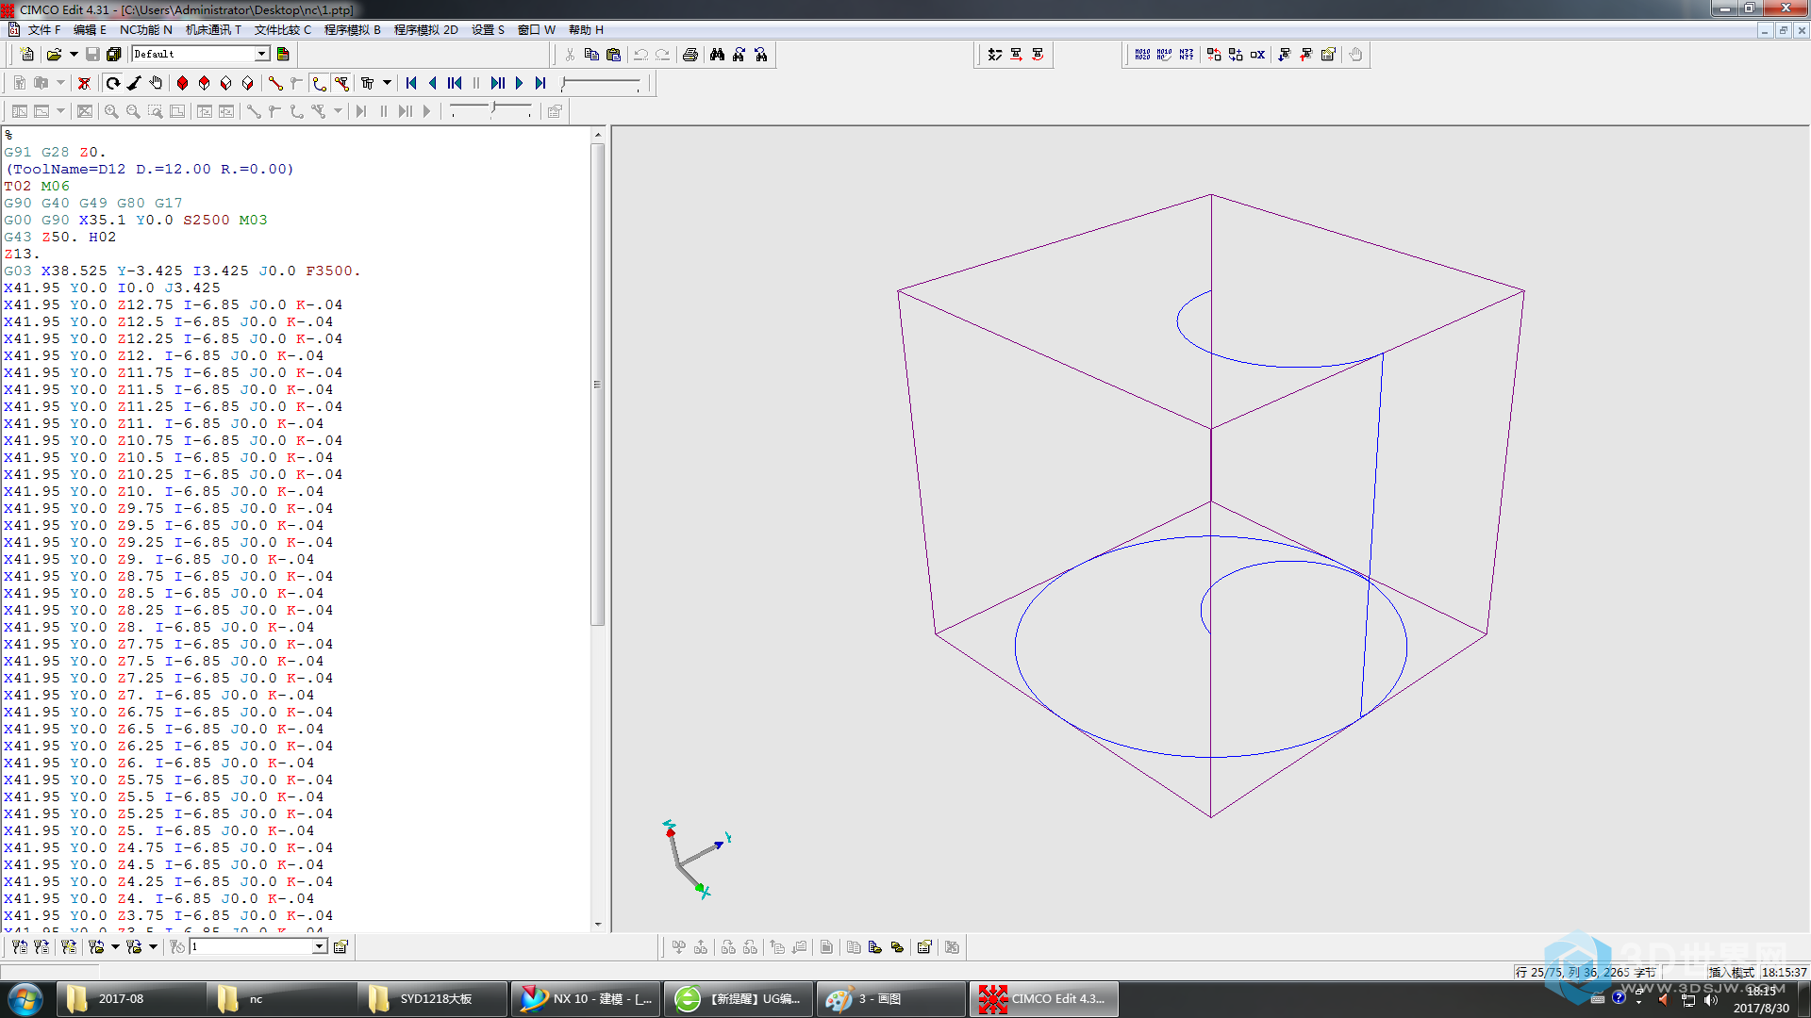
Task: Expand first send-file dropdown arrow in bottom toolbar
Action: [x=115, y=946]
